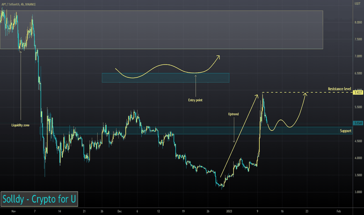Select the Support text label
The height and width of the screenshot is (215, 364).
tap(346, 131)
